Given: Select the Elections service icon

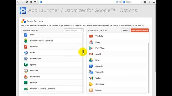Looking at the screenshot, I should click(x=26, y=70).
